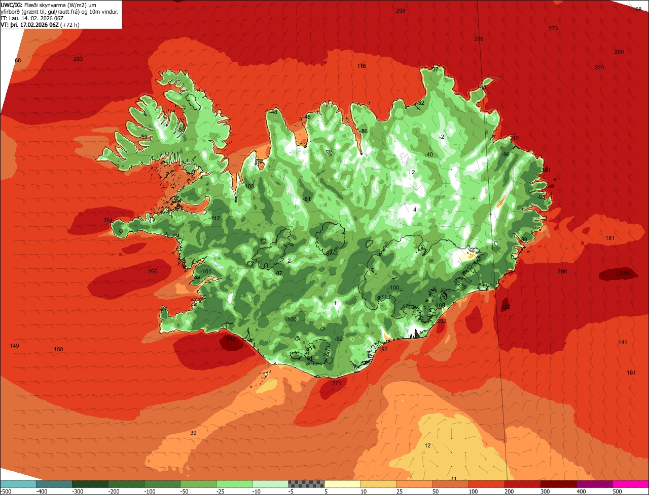This screenshot has width=649, height=495.
Task: Click the initial time 'IT: Lau. 14. 02. 2026 06Z'
Action: point(33,18)
